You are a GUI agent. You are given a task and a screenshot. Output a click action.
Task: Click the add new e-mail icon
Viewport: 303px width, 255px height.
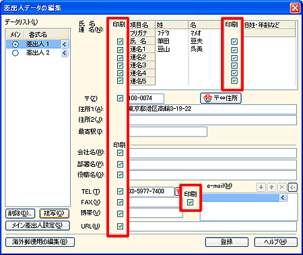[x=292, y=187]
